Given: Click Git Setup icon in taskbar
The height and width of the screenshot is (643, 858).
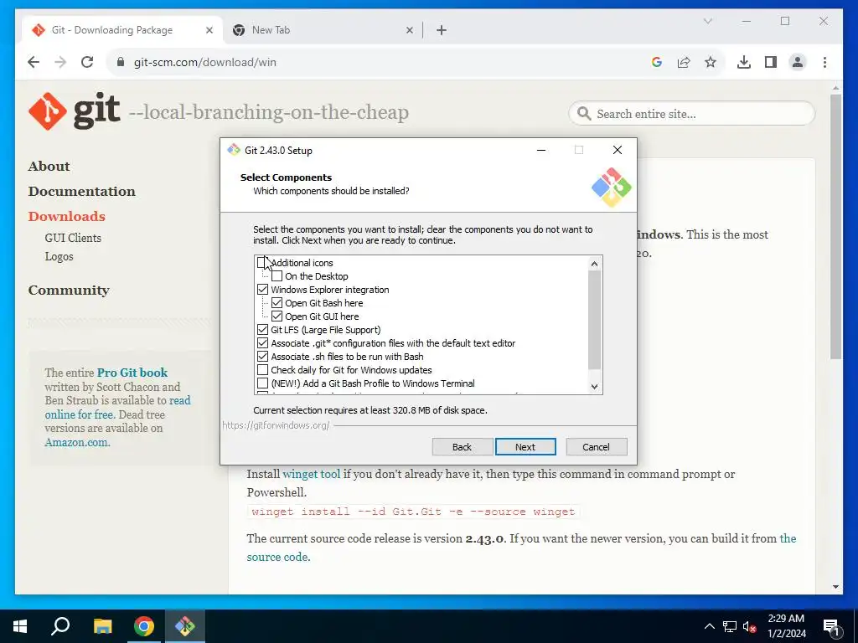Looking at the screenshot, I should click(185, 626).
